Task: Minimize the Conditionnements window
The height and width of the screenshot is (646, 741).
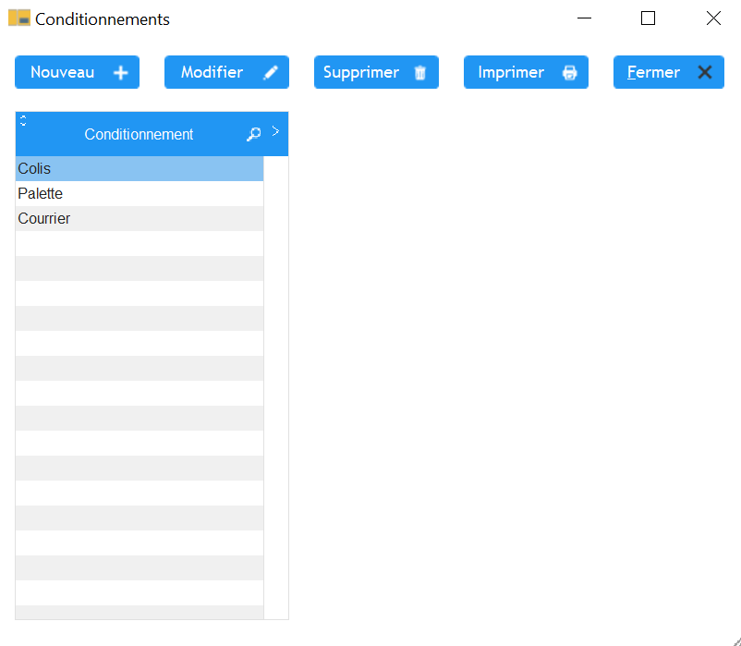Action: 585,18
